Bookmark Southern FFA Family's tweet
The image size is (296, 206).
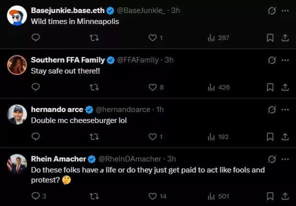(x=270, y=87)
